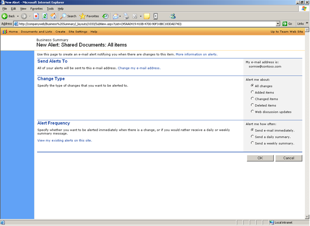The width and height of the screenshot is (310, 226).
Task: Select the Deleted items radio option
Action: tap(252, 105)
